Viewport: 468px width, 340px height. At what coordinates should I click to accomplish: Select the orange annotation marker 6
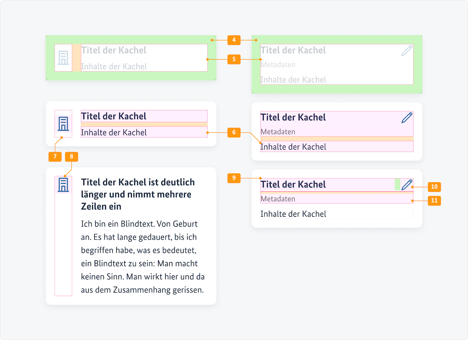click(234, 132)
